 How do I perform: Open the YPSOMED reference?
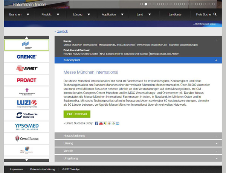26,127
